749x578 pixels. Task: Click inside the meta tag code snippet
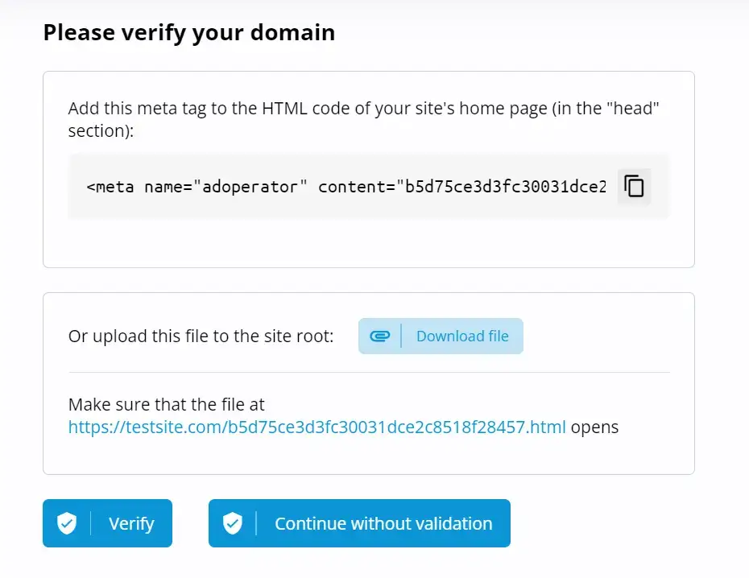coord(346,187)
